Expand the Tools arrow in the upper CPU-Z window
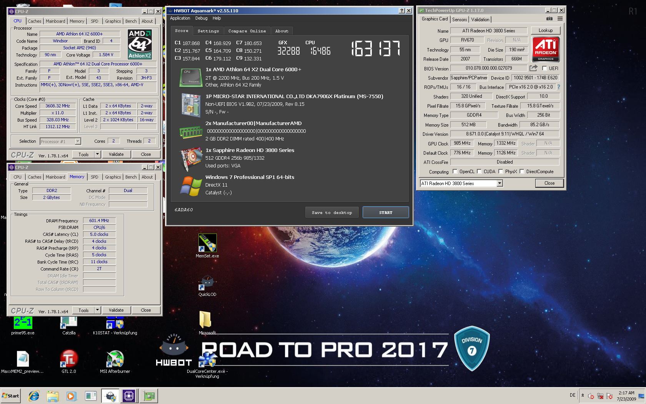This screenshot has width=646, height=404. pyautogui.click(x=97, y=154)
